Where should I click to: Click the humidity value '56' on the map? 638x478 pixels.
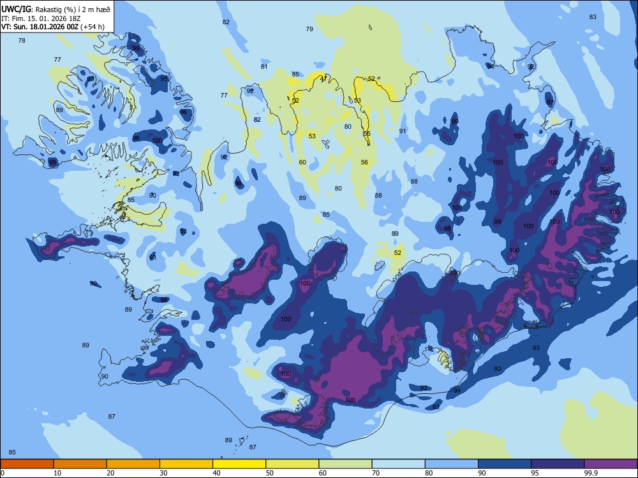pyautogui.click(x=364, y=162)
